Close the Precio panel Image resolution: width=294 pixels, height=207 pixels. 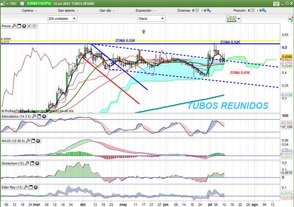24,26
